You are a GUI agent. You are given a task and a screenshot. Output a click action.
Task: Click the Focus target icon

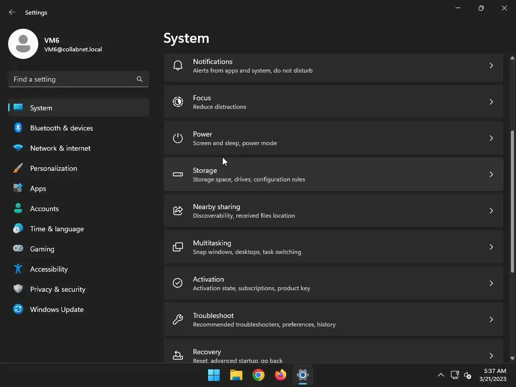click(178, 102)
